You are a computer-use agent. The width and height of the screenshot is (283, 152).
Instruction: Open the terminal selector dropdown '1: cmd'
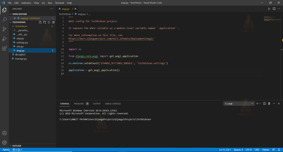click(x=239, y=103)
